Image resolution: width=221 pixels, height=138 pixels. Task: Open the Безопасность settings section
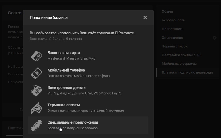click(x=173, y=20)
